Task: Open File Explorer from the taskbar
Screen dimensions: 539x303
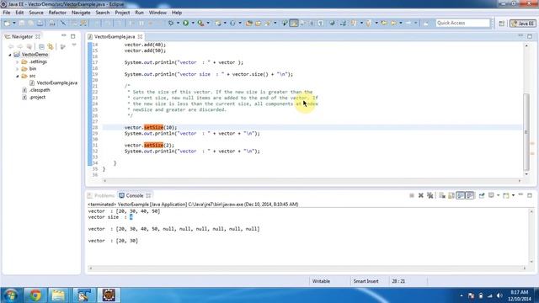Action: click(58, 295)
